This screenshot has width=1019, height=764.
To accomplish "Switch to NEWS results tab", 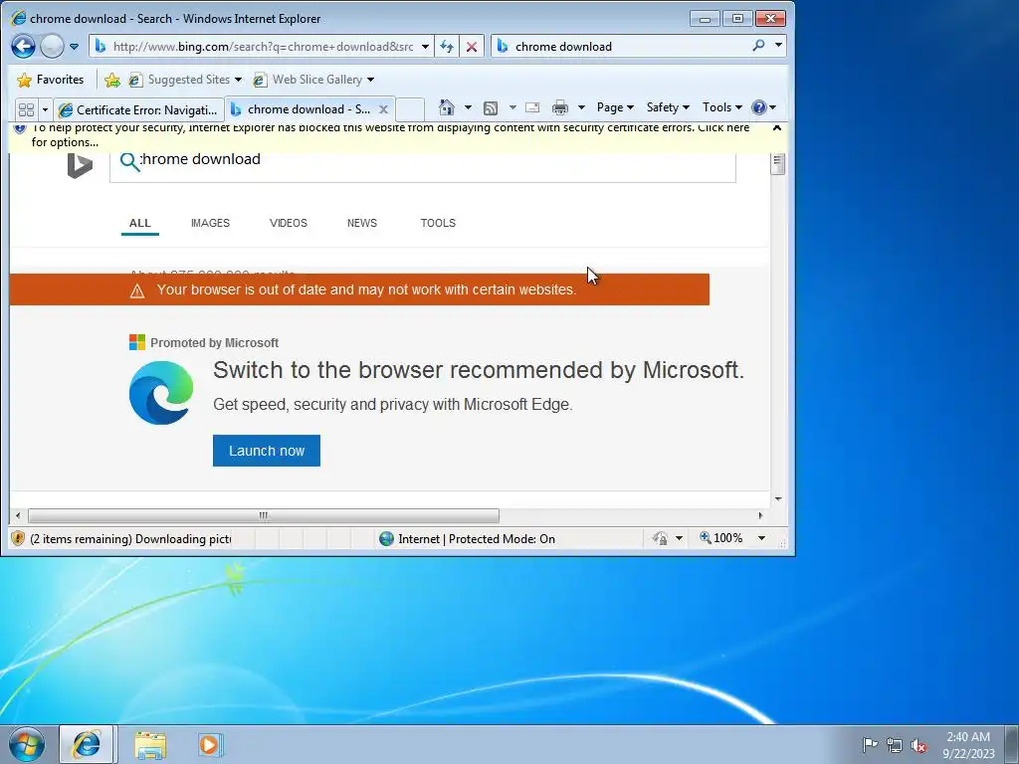I will tap(362, 223).
